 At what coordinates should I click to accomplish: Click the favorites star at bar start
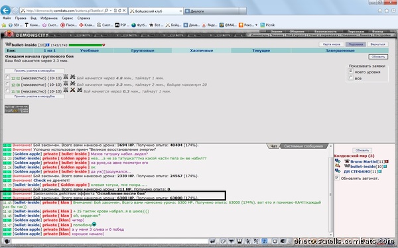pos(4,25)
